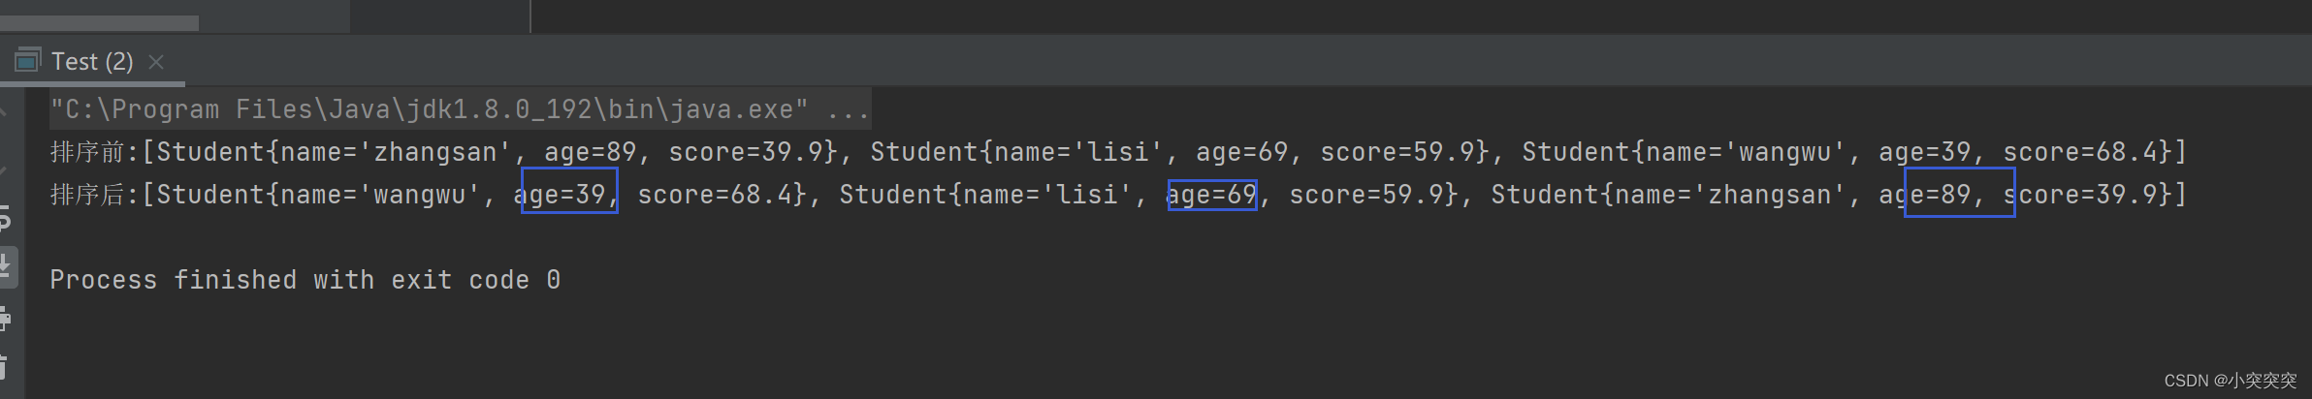The image size is (2312, 399).
Task: Click the Test (2) run configuration icon
Action: click(x=27, y=61)
